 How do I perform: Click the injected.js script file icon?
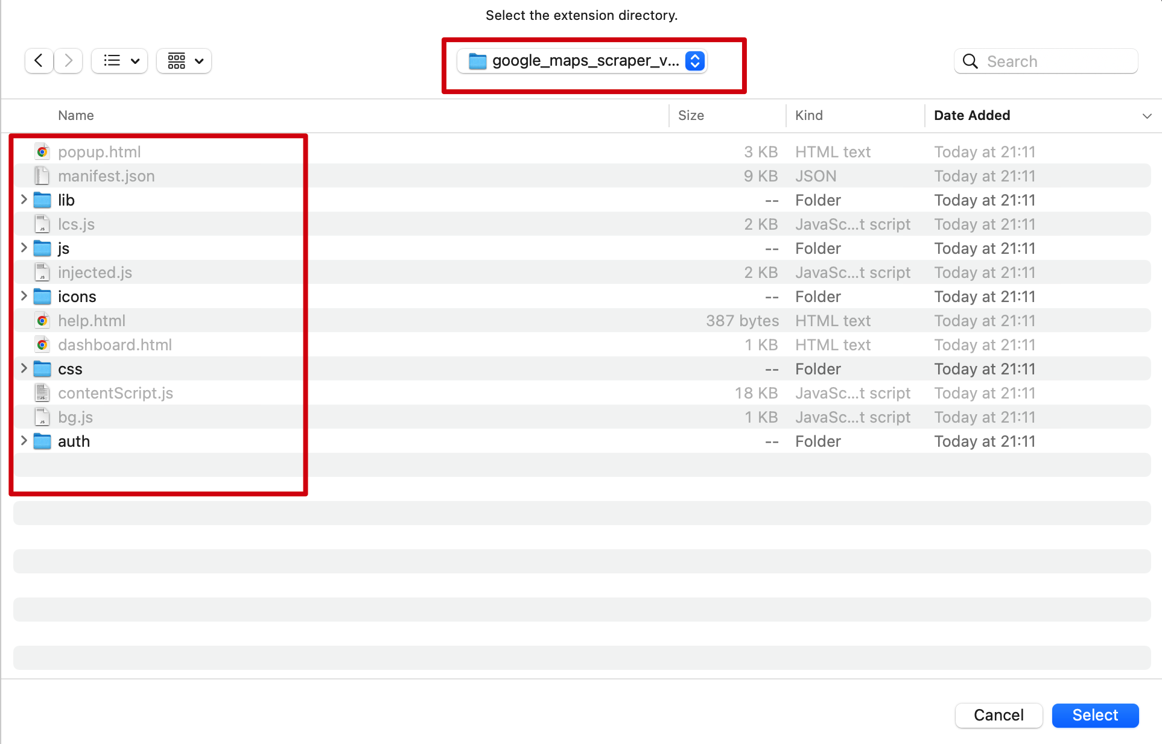(x=42, y=272)
